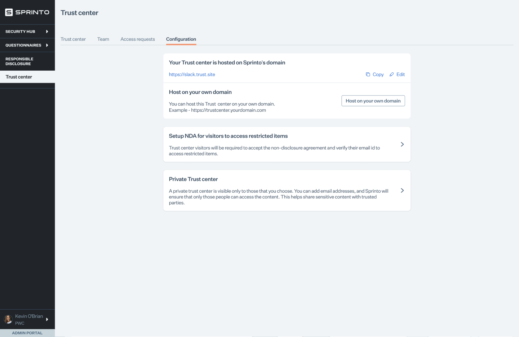
Task: Expand the Questionnaires menu arrow
Action: (47, 45)
